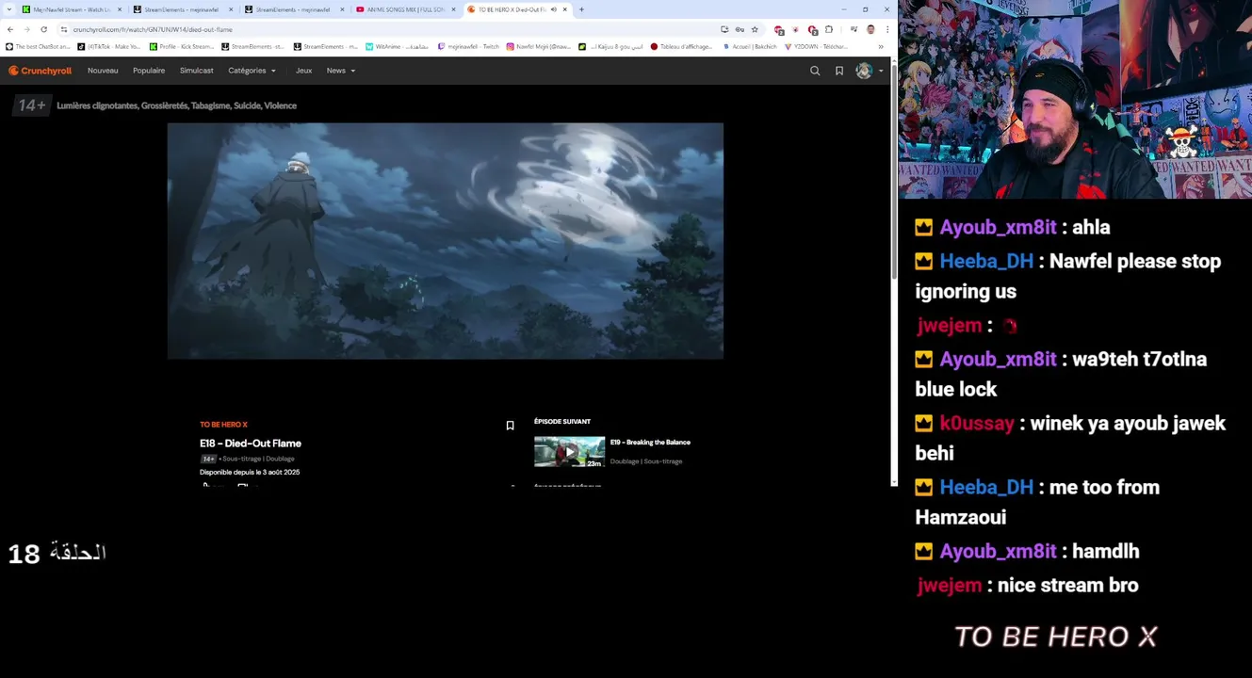The height and width of the screenshot is (678, 1252).
Task: Open The best ChatBot bookmark
Action: pos(38,46)
